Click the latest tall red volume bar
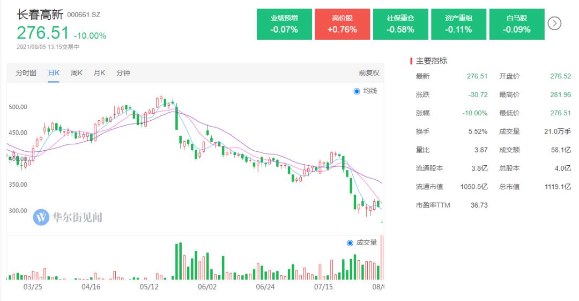Image resolution: width=579 pixels, height=301 pixels. (382, 258)
